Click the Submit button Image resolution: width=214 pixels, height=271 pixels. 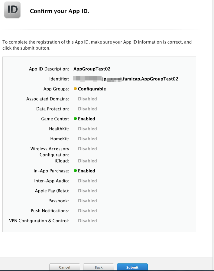click(132, 267)
